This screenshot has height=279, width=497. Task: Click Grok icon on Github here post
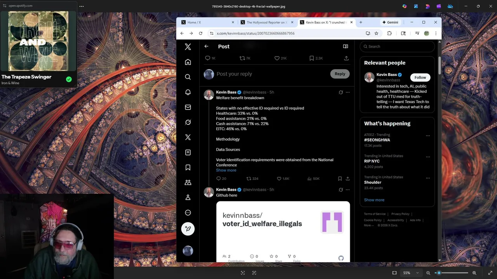point(341,189)
